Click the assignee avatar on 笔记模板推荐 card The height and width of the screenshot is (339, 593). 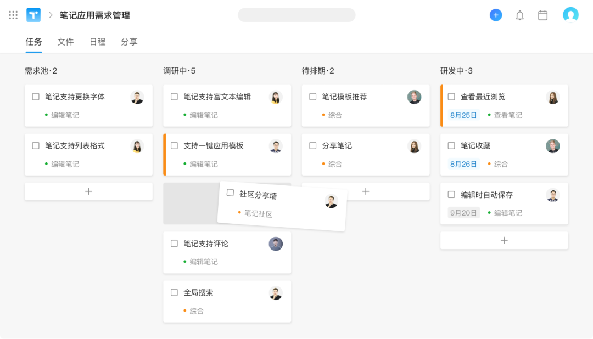414,97
